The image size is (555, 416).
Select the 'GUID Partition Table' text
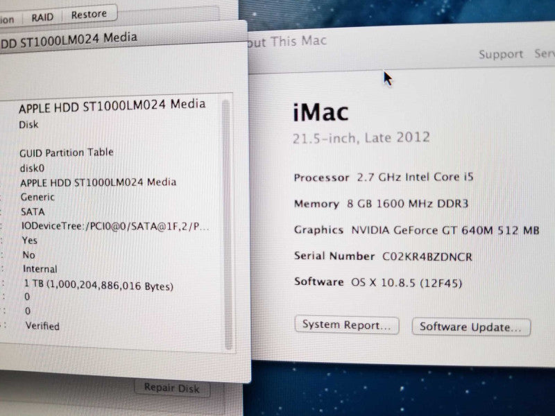pyautogui.click(x=66, y=153)
